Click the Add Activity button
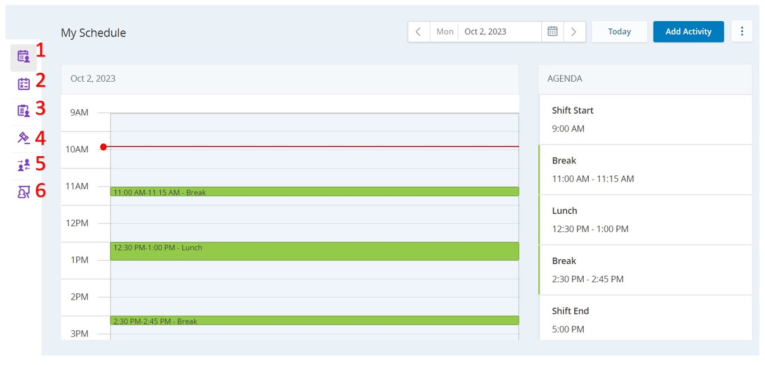Viewport: 765px width, 365px height. (x=688, y=32)
